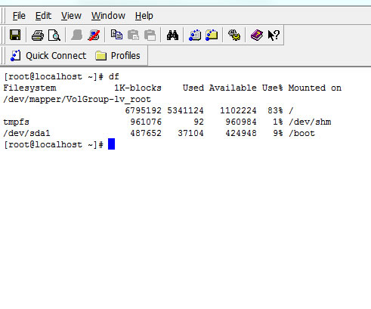Open the Profiles folder button
The height and width of the screenshot is (309, 371).
pyautogui.click(x=118, y=56)
